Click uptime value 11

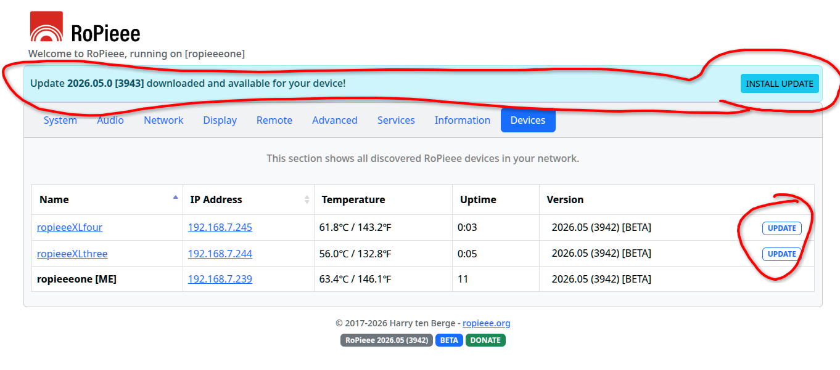click(463, 279)
